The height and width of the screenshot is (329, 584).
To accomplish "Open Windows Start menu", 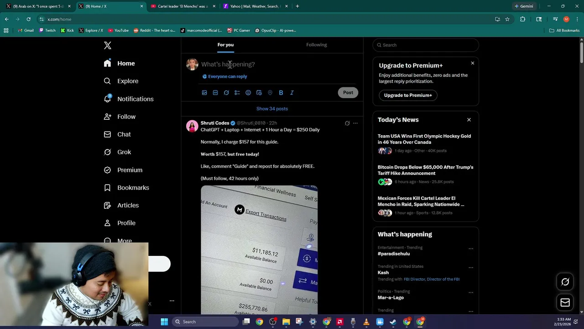I will click(x=164, y=322).
